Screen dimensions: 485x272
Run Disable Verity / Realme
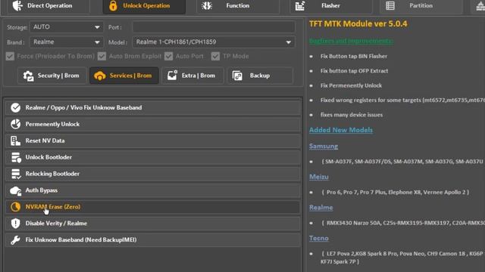point(153,224)
